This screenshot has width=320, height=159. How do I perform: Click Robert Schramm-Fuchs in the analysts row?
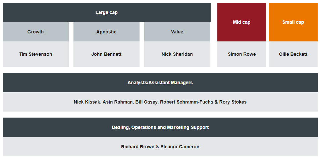pos(186,102)
